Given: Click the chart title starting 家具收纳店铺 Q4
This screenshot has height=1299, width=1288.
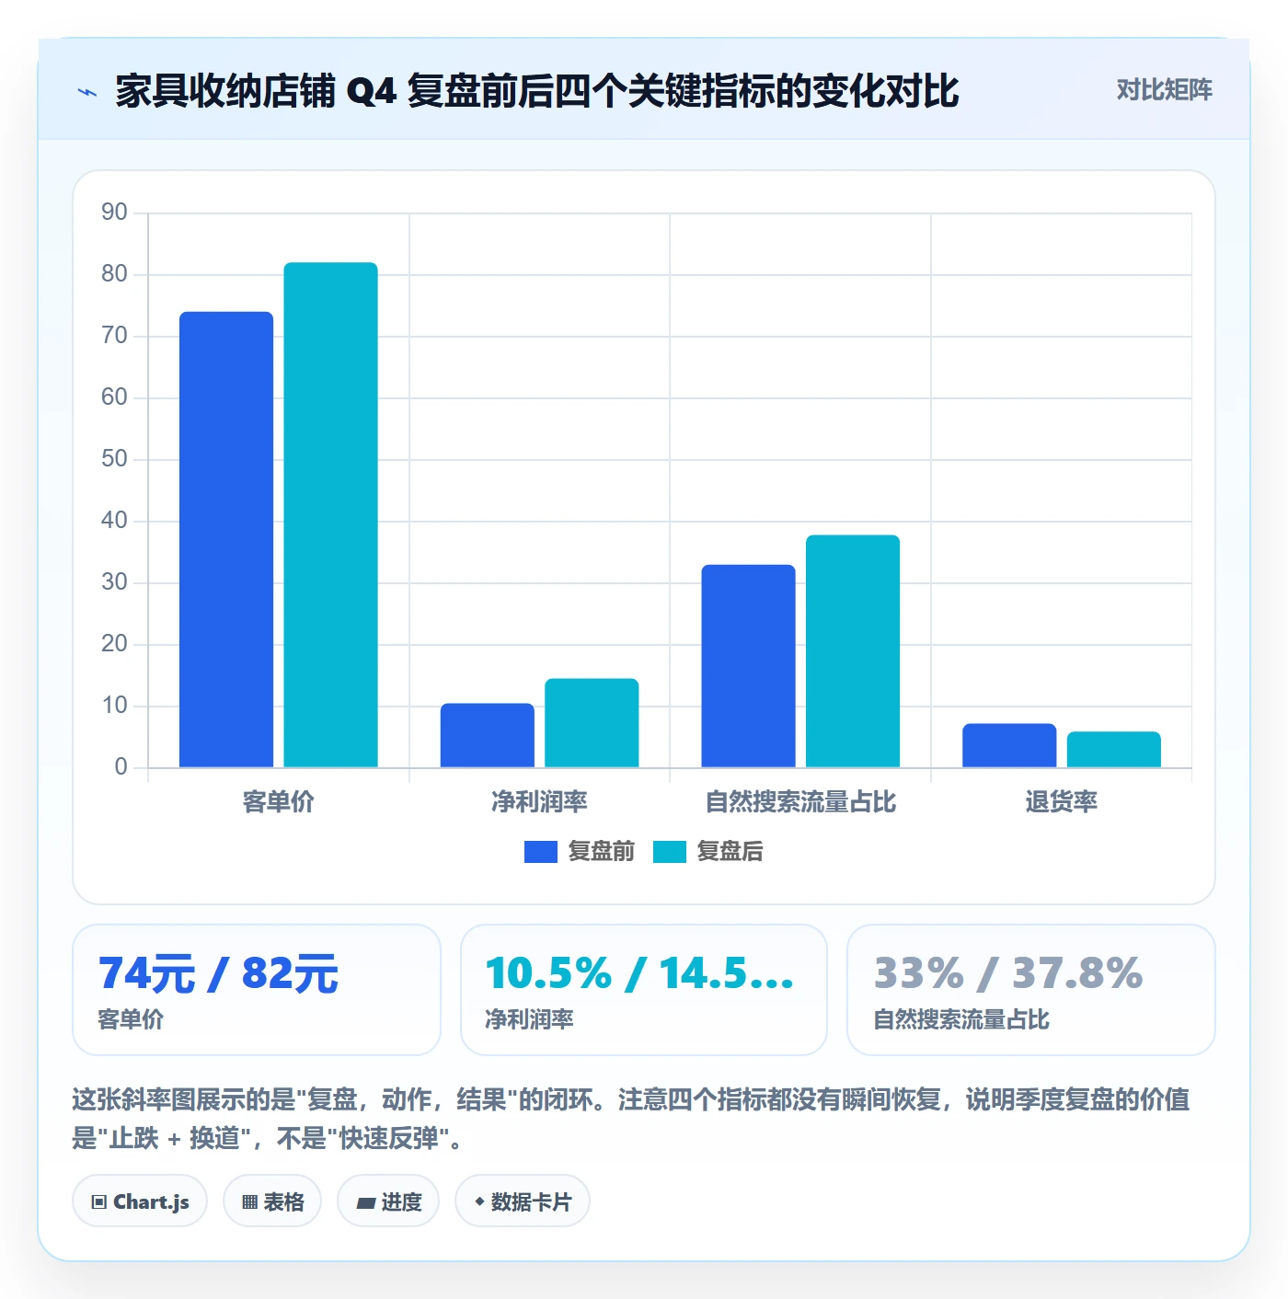Looking at the screenshot, I should 537,91.
